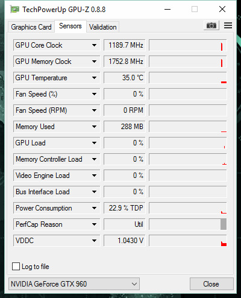Click the GPU Core Clock history graph

[x=188, y=45]
